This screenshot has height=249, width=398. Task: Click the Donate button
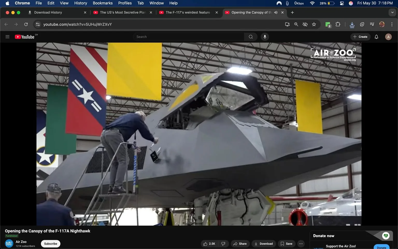coord(381,247)
